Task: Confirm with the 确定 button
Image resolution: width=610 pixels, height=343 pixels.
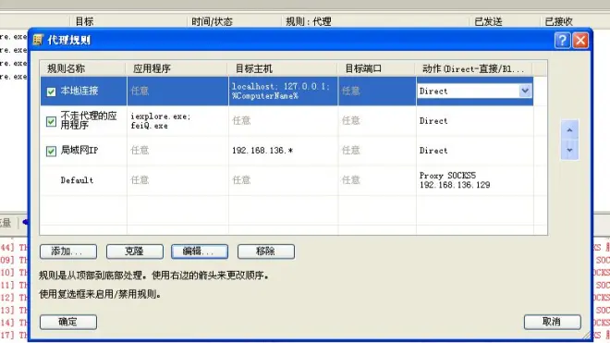Action: click(68, 322)
